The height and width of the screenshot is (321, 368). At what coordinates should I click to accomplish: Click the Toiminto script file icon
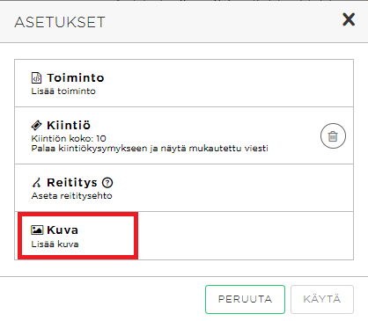[x=36, y=78]
